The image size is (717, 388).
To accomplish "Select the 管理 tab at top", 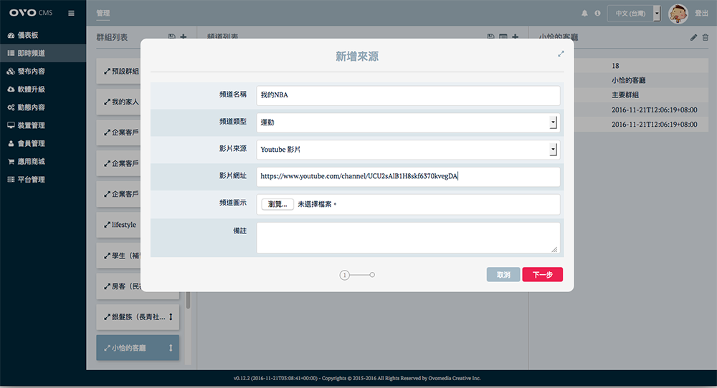I will coord(103,13).
